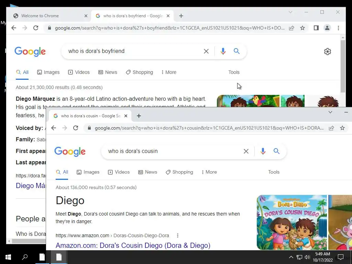This screenshot has height=264, width=352.
Task: Open Google quick settings gear
Action: click(x=328, y=52)
